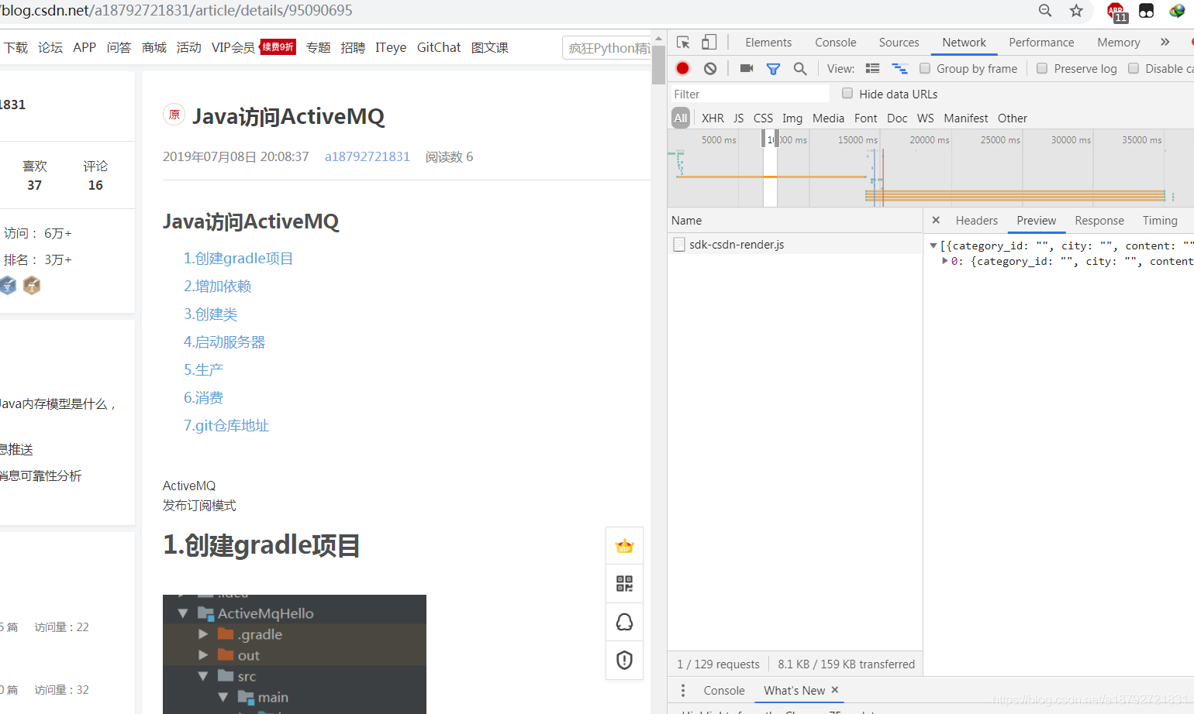Viewport: 1194px width, 714px height.
Task: Open the Memory tab
Action: pos(1118,43)
